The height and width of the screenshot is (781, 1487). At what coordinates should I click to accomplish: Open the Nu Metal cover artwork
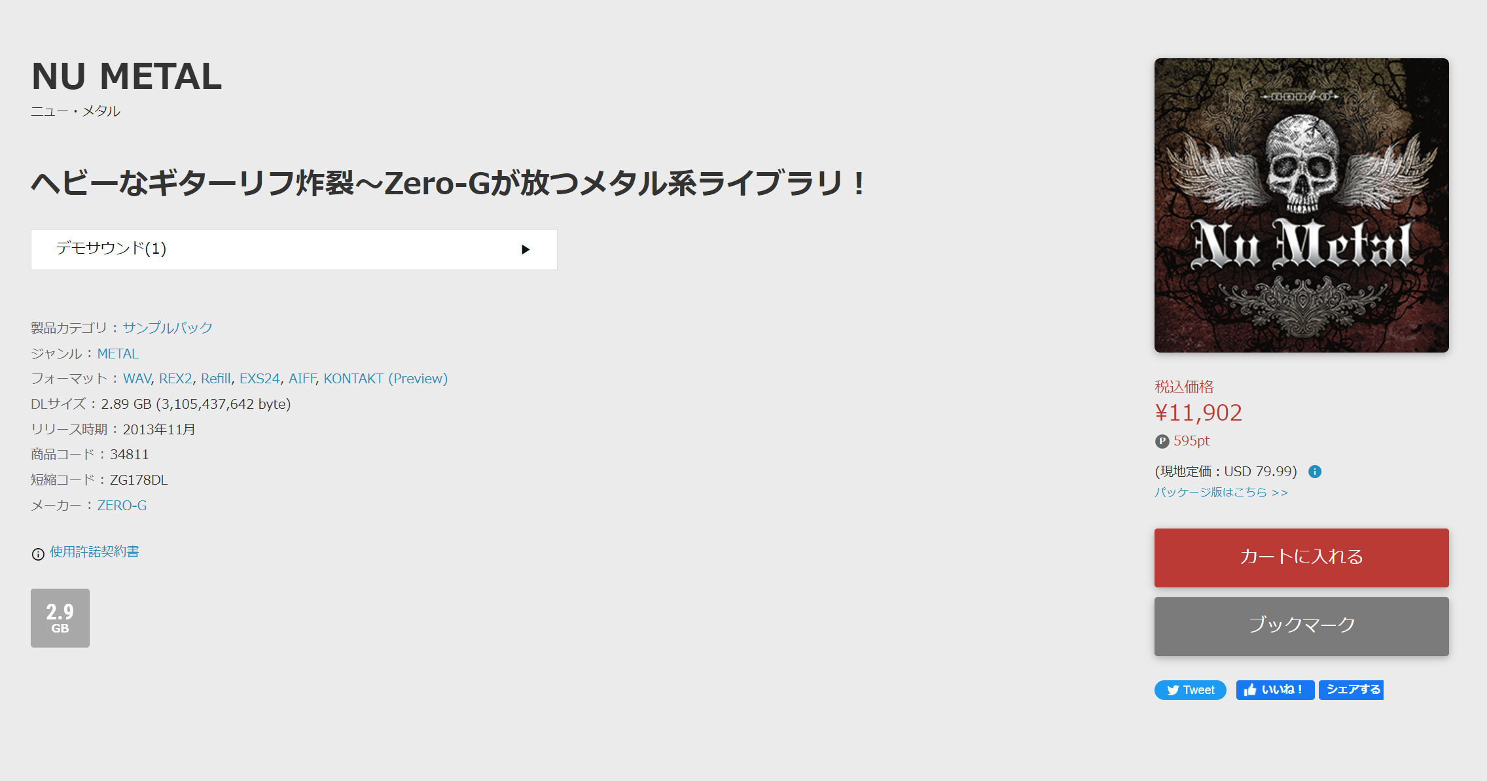(1301, 205)
